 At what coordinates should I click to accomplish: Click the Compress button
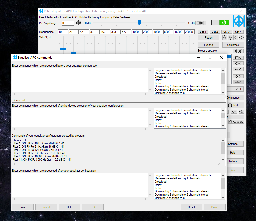tap(233, 45)
